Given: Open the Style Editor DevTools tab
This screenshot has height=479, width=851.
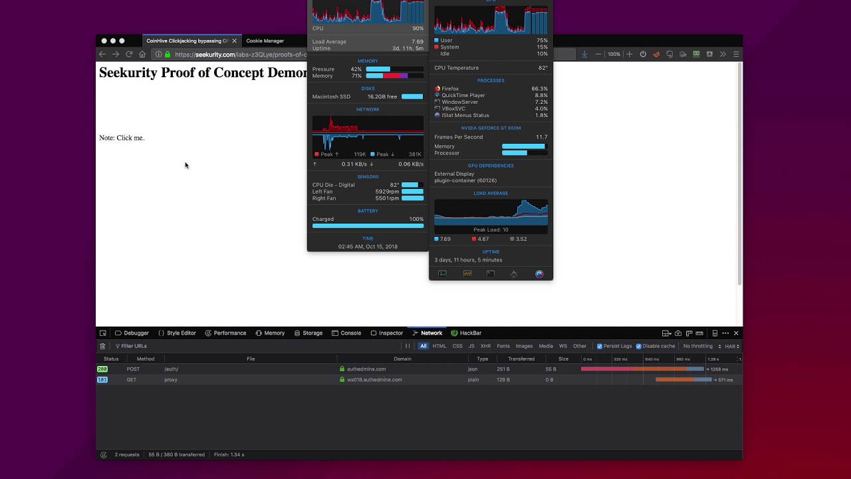Looking at the screenshot, I should (x=177, y=333).
